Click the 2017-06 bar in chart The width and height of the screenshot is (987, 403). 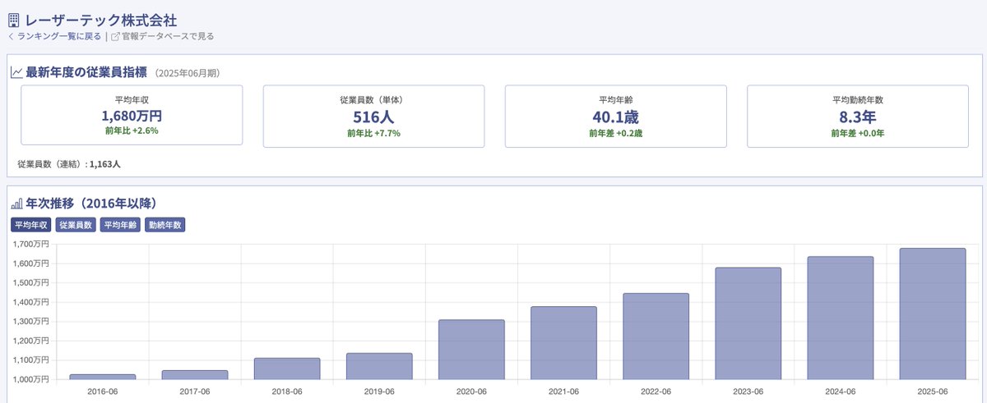195,375
